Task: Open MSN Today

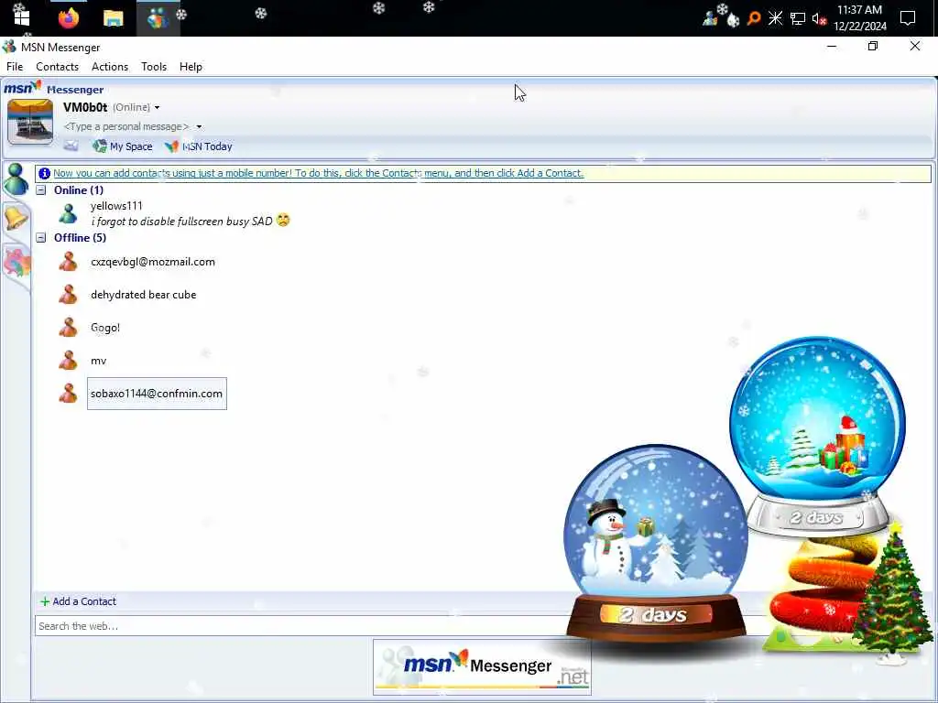Action: (199, 146)
